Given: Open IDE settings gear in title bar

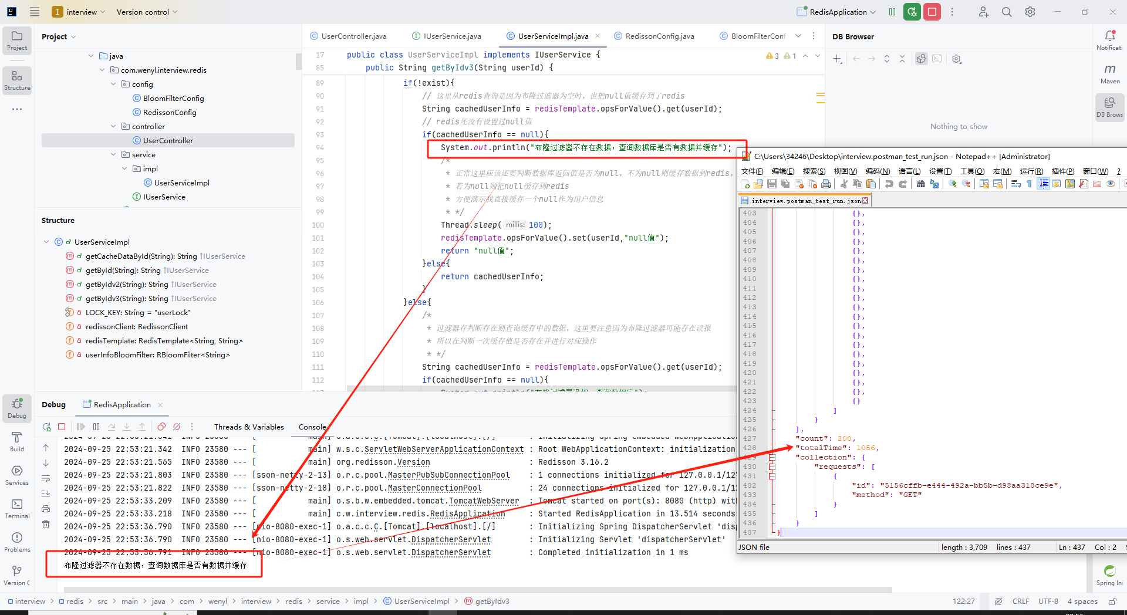Looking at the screenshot, I should (1030, 12).
